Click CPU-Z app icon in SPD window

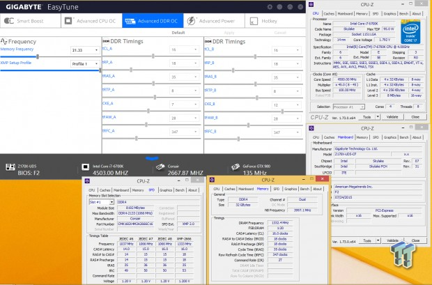87,180
